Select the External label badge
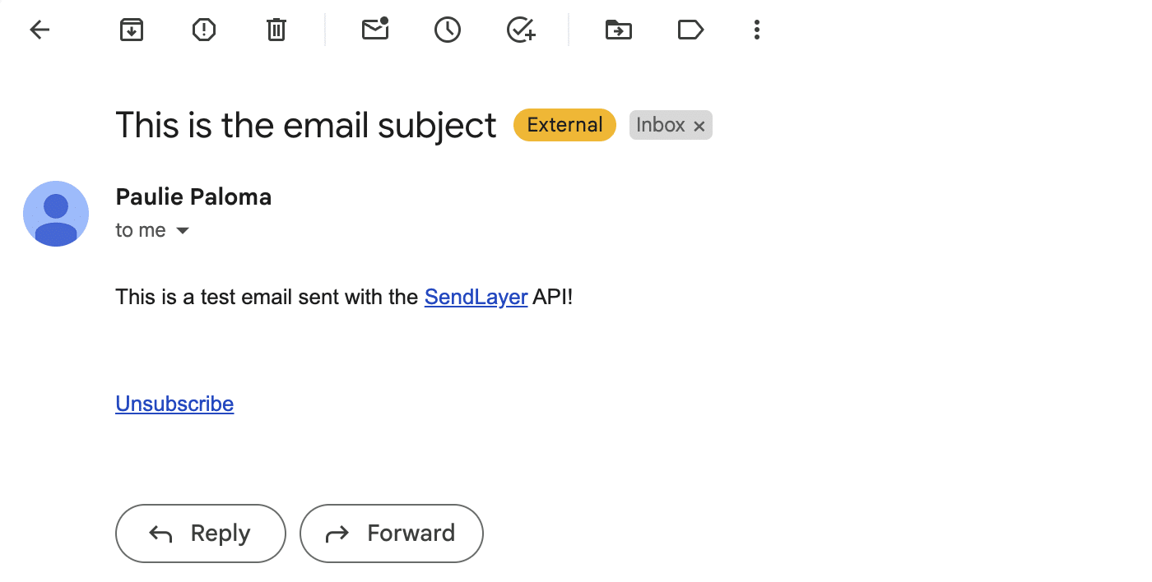1152x582 pixels. pos(564,125)
